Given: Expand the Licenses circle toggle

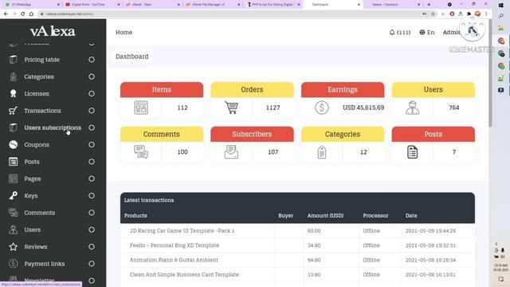Looking at the screenshot, I should 92,94.
